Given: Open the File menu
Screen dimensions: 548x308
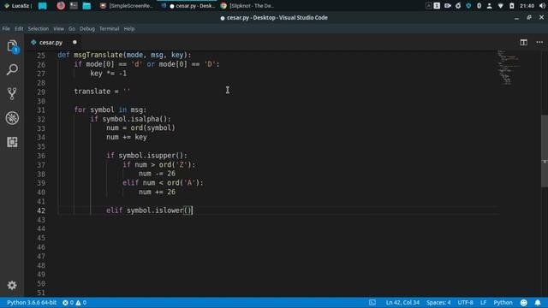Looking at the screenshot, I should tap(6, 28).
